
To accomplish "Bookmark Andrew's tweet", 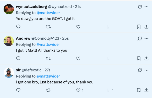I will click(x=139, y=59).
